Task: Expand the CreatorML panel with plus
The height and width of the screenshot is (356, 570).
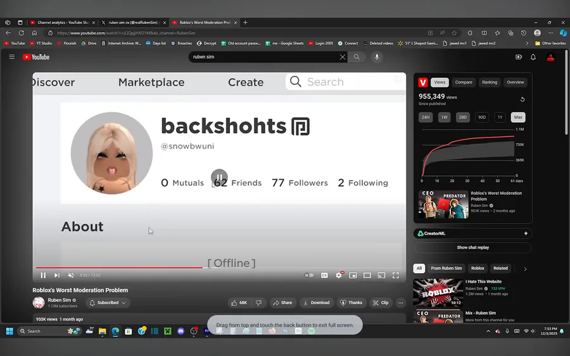Action: pos(526,233)
